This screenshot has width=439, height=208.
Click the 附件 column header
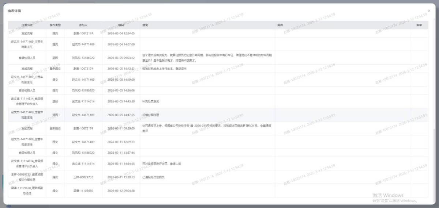point(280,25)
